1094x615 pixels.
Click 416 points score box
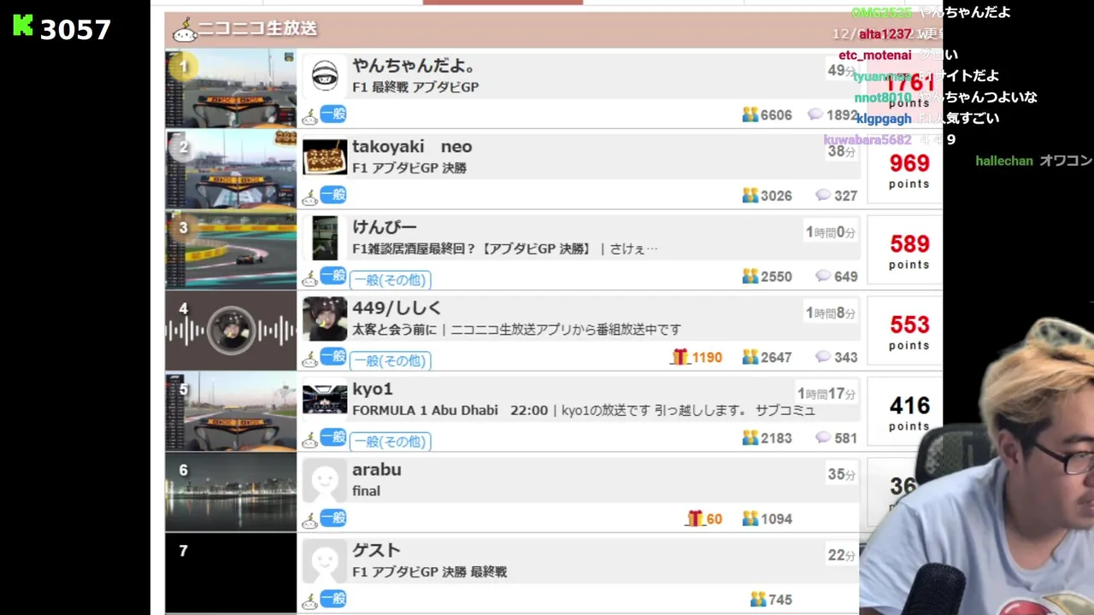tap(904, 412)
